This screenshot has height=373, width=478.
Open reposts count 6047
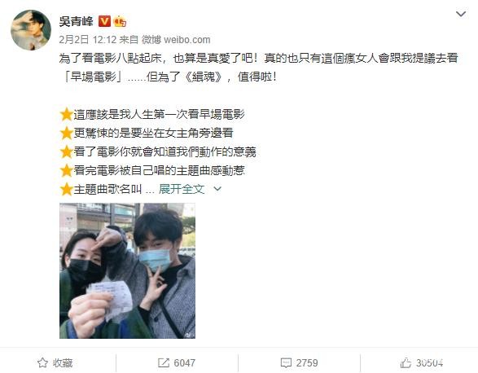(184, 363)
